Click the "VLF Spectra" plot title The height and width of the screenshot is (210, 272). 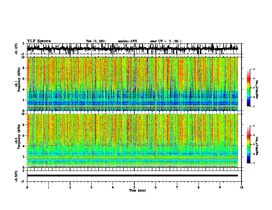click(x=39, y=41)
